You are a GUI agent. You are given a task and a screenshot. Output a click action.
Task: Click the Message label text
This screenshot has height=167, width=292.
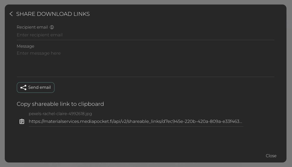pos(25,46)
